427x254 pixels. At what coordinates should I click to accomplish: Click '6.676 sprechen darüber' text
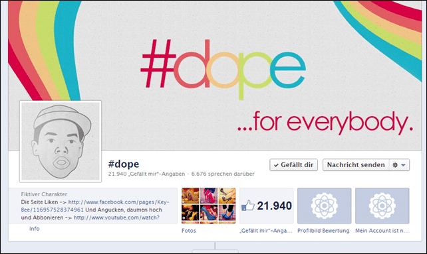coord(223,174)
